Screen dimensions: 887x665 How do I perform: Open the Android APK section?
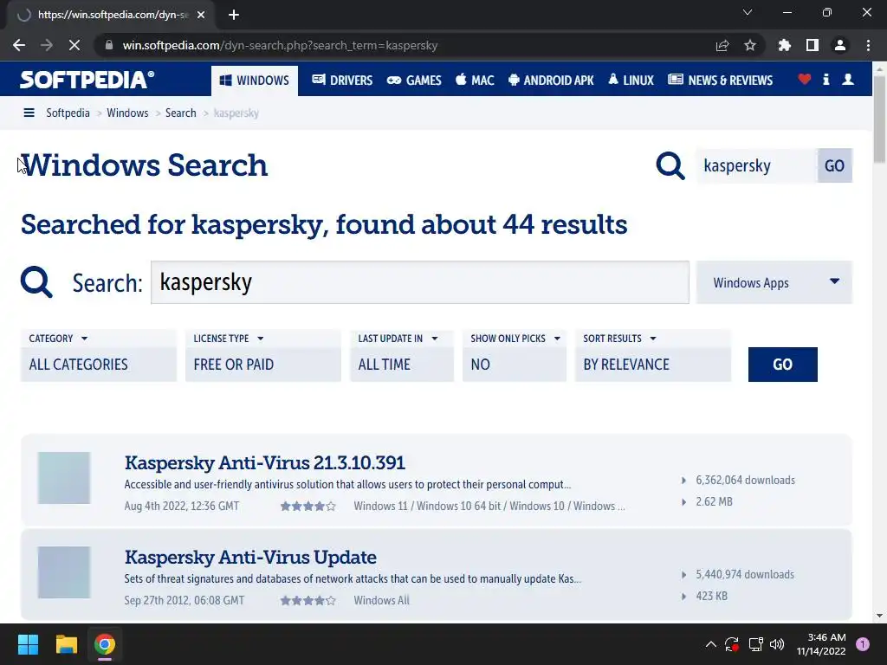(x=551, y=81)
